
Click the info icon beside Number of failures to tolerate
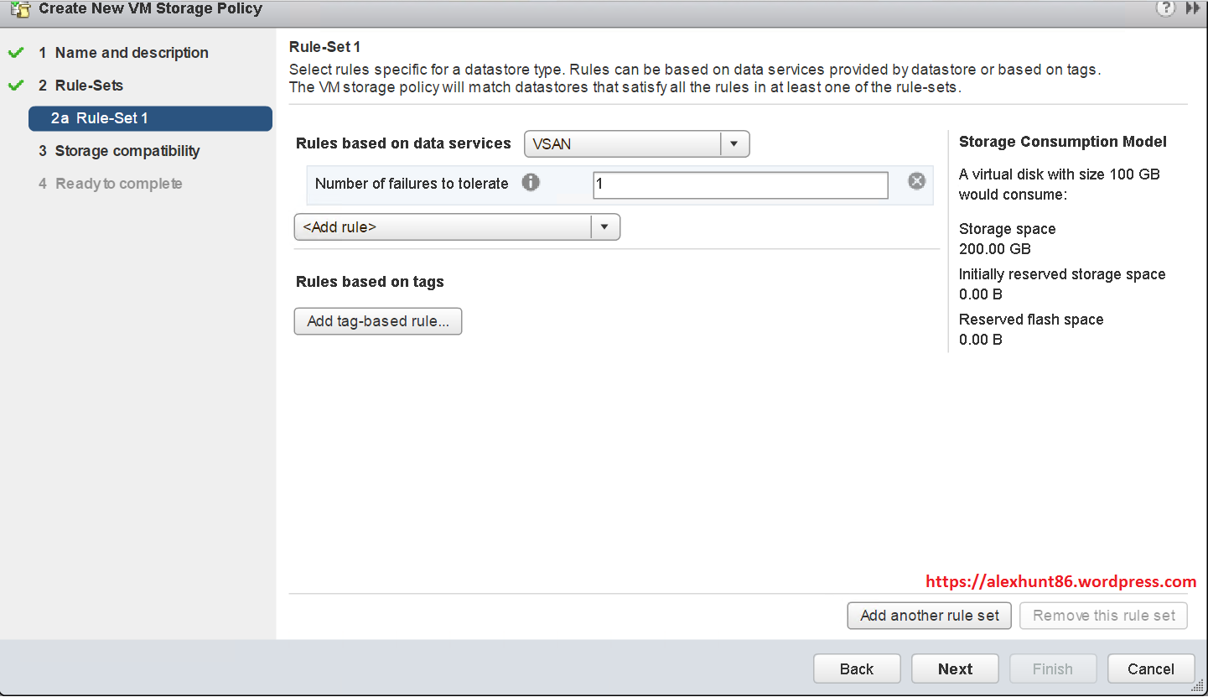coord(531,182)
